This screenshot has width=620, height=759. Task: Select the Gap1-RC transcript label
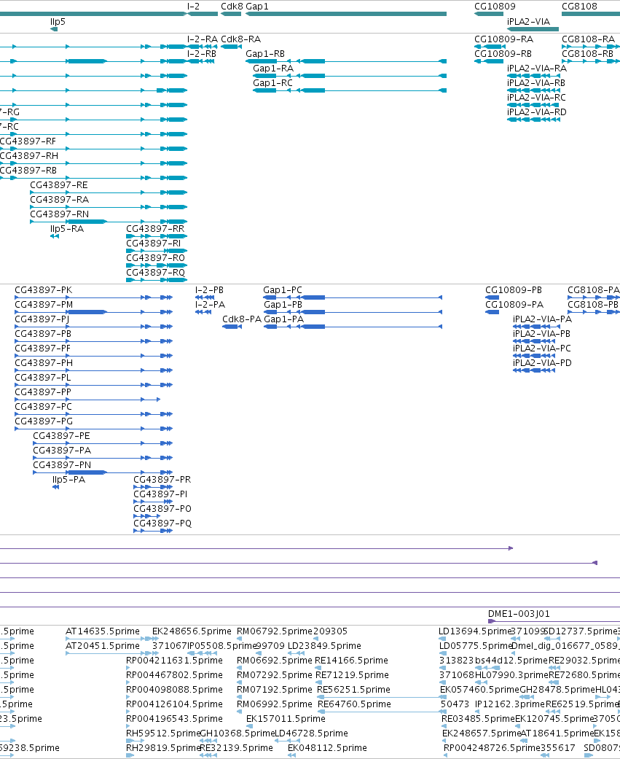pyautogui.click(x=272, y=83)
